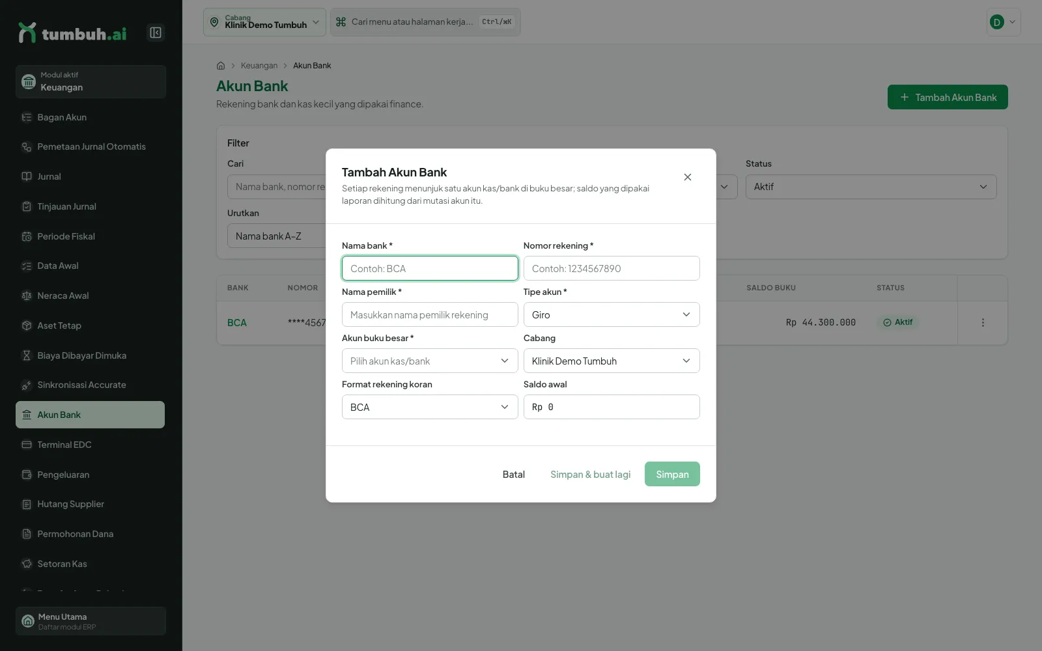Open Pemetaan Jurnal Otomatis page
Viewport: 1042px width, 651px height.
91,147
